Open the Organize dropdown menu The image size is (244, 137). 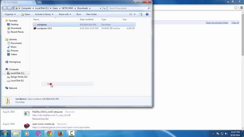(x=10, y=14)
